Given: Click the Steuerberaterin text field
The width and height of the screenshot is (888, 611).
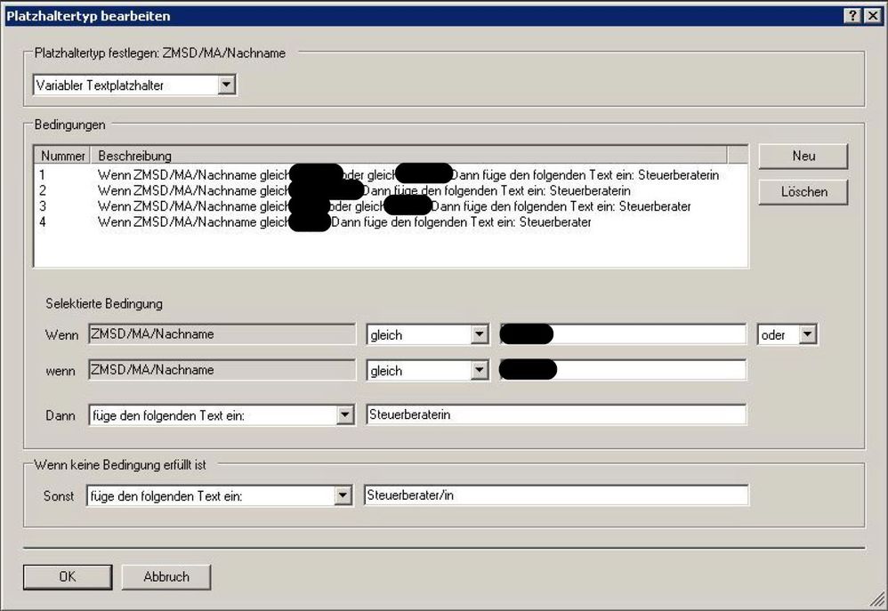Looking at the screenshot, I should pos(556,414).
